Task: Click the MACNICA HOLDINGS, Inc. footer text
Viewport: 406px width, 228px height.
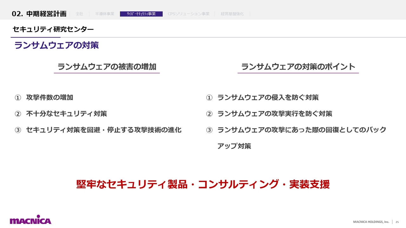Action: point(371,222)
